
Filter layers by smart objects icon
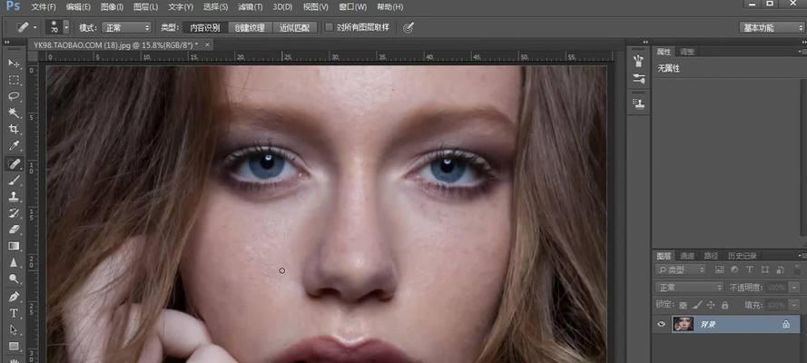tap(781, 270)
